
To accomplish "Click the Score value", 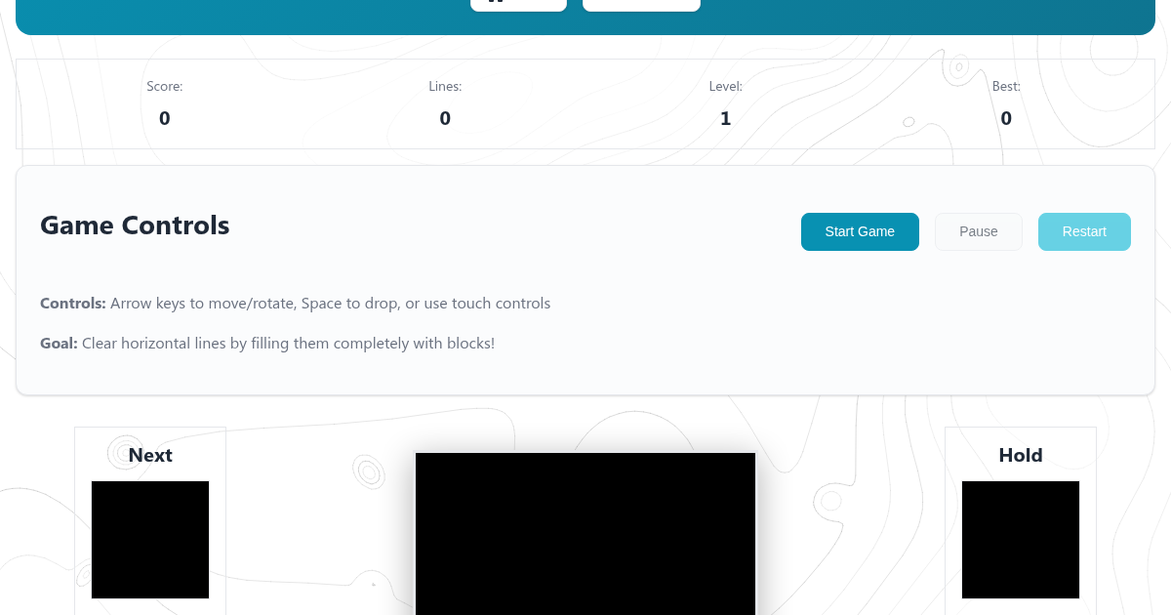I will point(165,118).
